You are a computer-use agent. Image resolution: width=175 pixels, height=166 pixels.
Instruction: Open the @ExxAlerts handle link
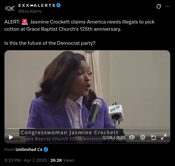point(30,11)
